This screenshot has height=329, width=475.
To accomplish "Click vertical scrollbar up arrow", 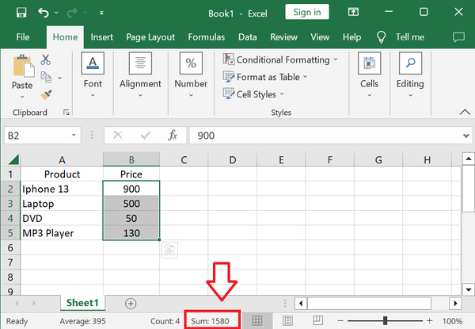I will coord(469,159).
